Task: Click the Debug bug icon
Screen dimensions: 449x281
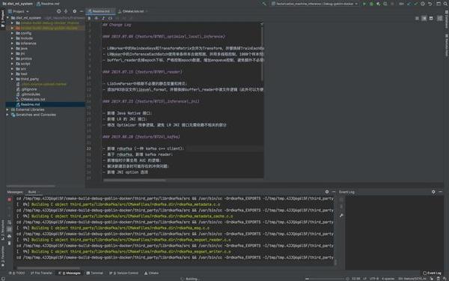Action: tap(372, 4)
